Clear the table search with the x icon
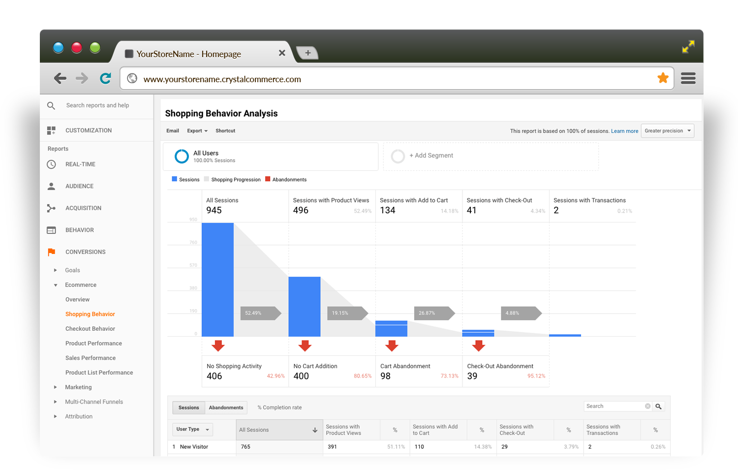 click(x=647, y=406)
